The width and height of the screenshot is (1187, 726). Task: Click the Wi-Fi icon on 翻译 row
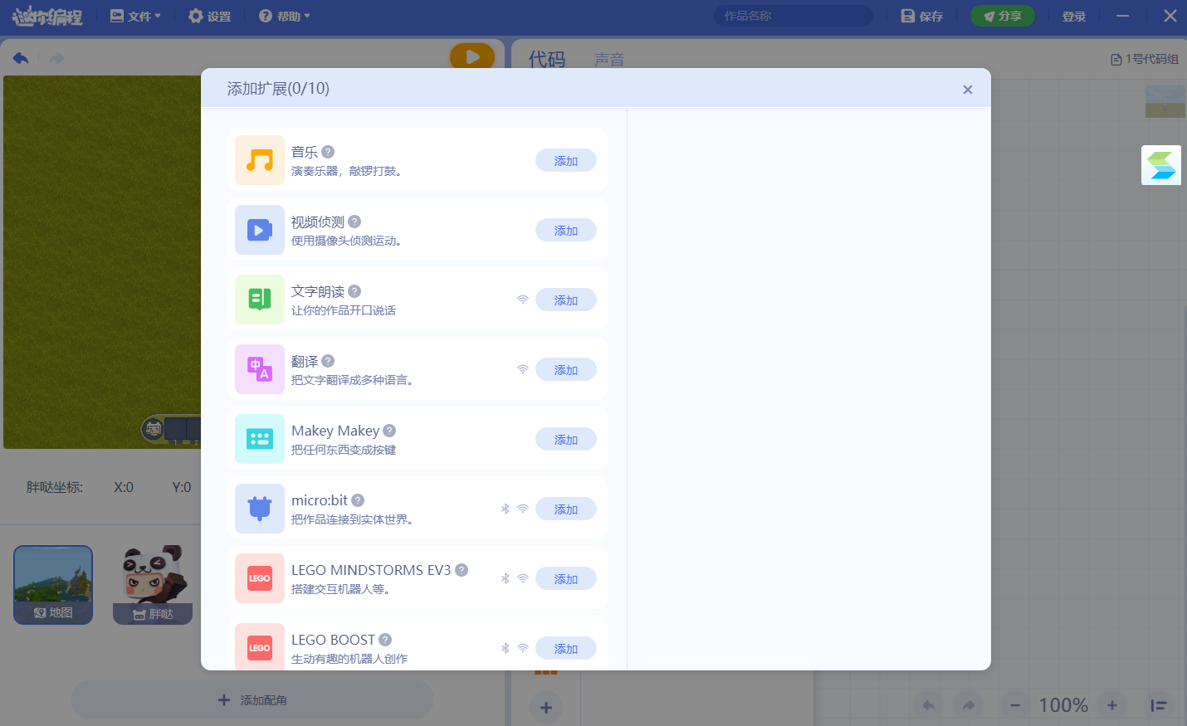(x=523, y=369)
